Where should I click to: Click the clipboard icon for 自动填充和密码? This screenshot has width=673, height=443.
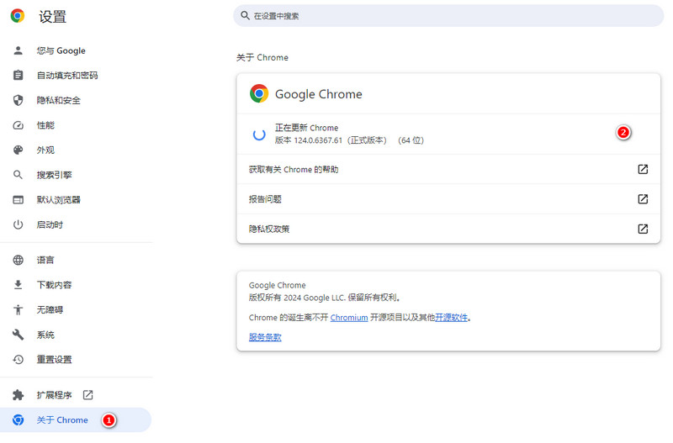coord(18,76)
